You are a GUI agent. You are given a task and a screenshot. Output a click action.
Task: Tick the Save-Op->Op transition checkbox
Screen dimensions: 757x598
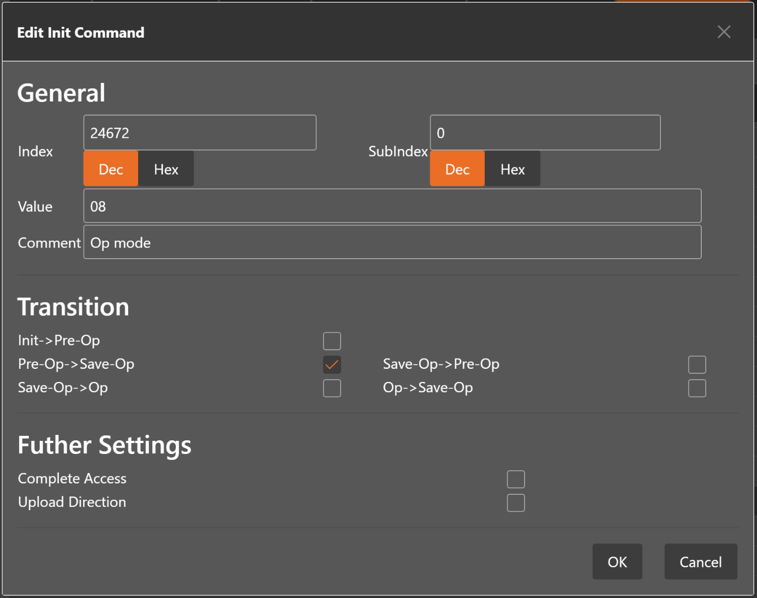332,388
